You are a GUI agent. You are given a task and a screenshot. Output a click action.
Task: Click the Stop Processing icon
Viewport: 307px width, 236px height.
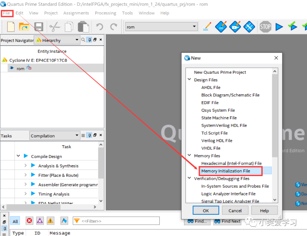(x=265, y=27)
